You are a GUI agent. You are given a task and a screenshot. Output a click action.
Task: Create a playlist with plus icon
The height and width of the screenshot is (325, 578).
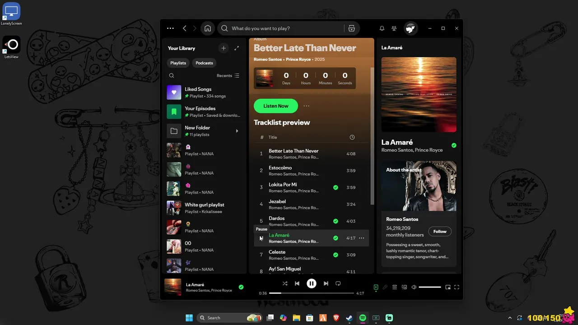[224, 48]
